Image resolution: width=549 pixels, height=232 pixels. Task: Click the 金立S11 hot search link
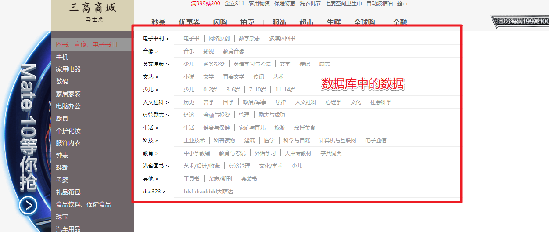point(234,4)
